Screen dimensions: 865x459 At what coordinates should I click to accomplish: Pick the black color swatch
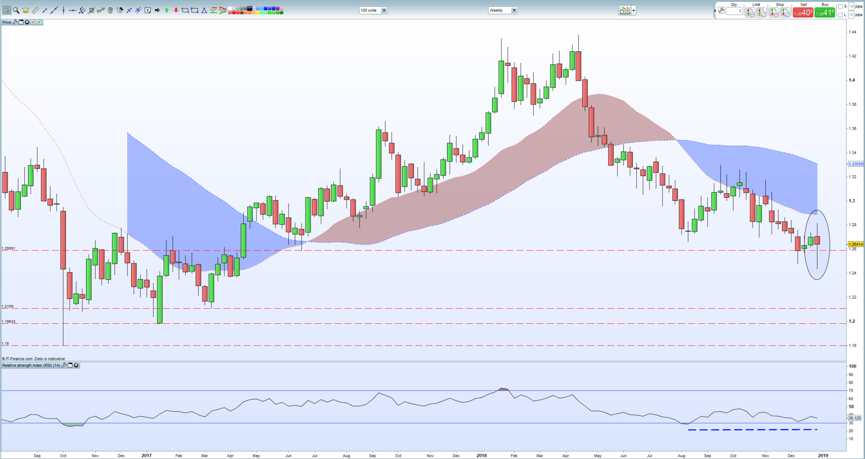pyautogui.click(x=249, y=8)
